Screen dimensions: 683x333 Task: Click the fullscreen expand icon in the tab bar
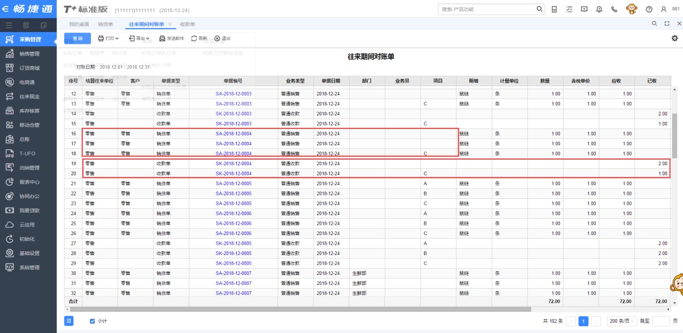click(x=667, y=24)
